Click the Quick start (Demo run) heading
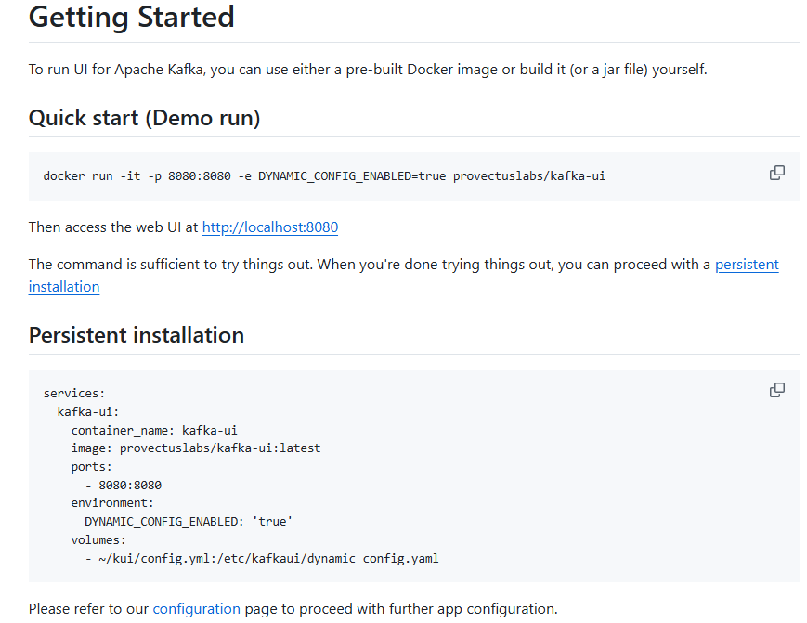Viewport: 807px width, 623px height. (x=145, y=118)
